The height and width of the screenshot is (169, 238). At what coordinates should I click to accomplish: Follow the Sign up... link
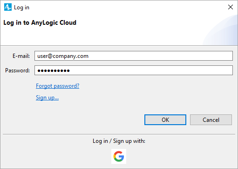(x=47, y=98)
